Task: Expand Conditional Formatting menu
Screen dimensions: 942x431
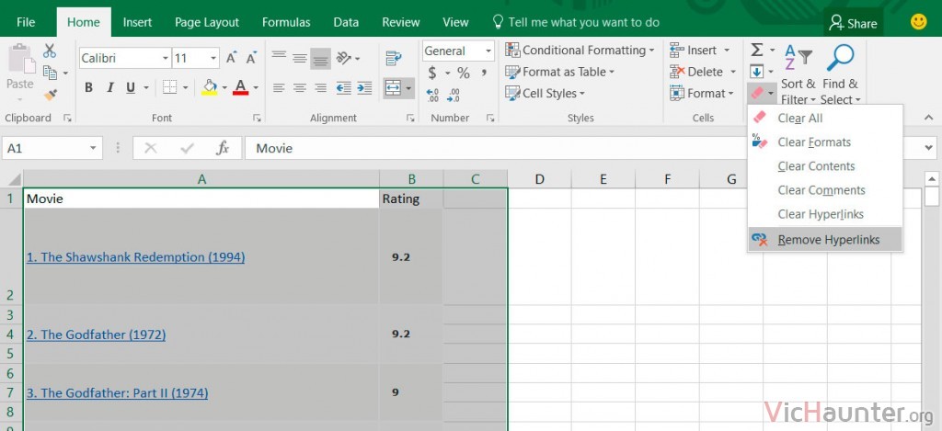Action: click(580, 51)
